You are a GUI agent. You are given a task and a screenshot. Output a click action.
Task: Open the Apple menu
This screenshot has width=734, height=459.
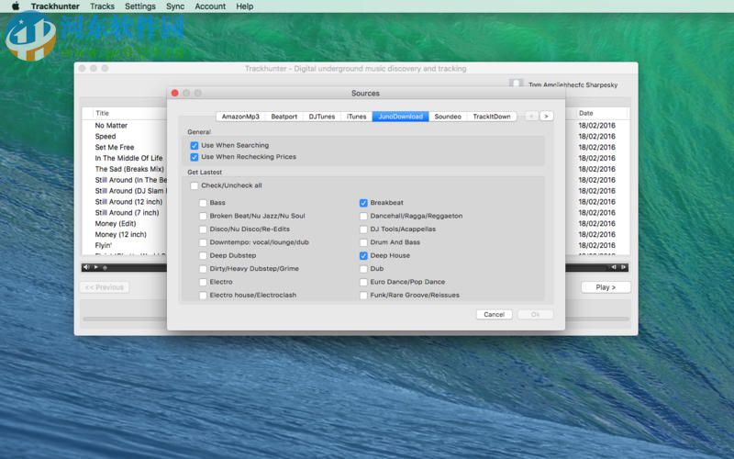click(16, 6)
